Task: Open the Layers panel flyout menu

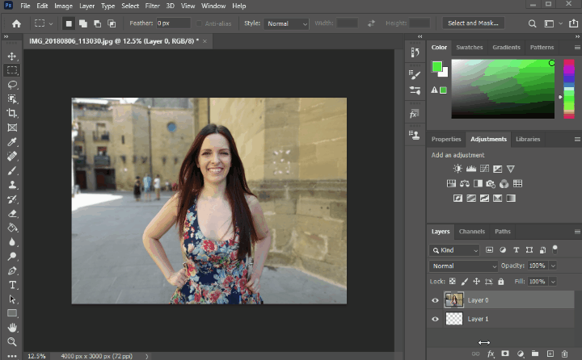Action: [x=577, y=232]
